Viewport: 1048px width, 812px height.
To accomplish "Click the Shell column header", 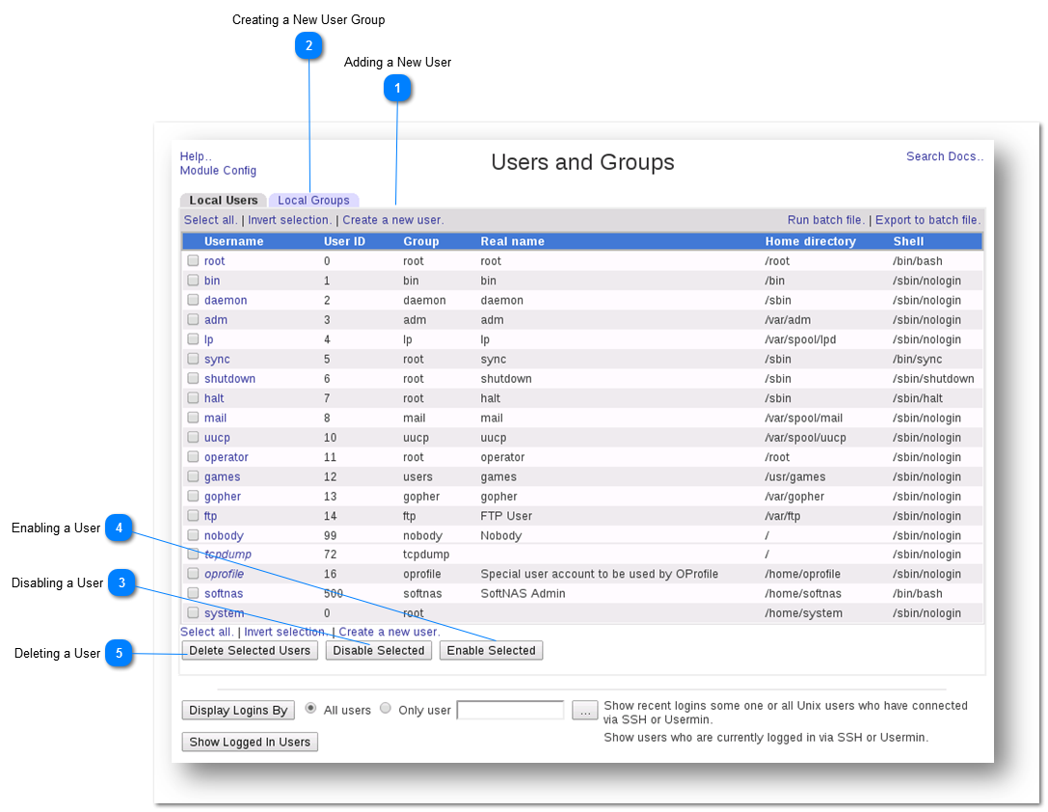I will pyautogui.click(x=909, y=241).
